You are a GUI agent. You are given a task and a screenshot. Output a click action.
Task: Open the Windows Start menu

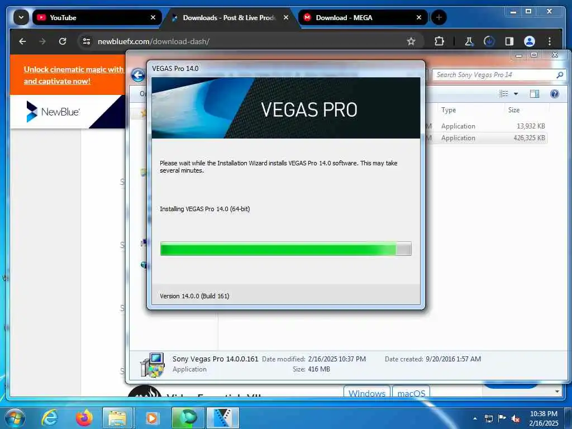[15, 418]
